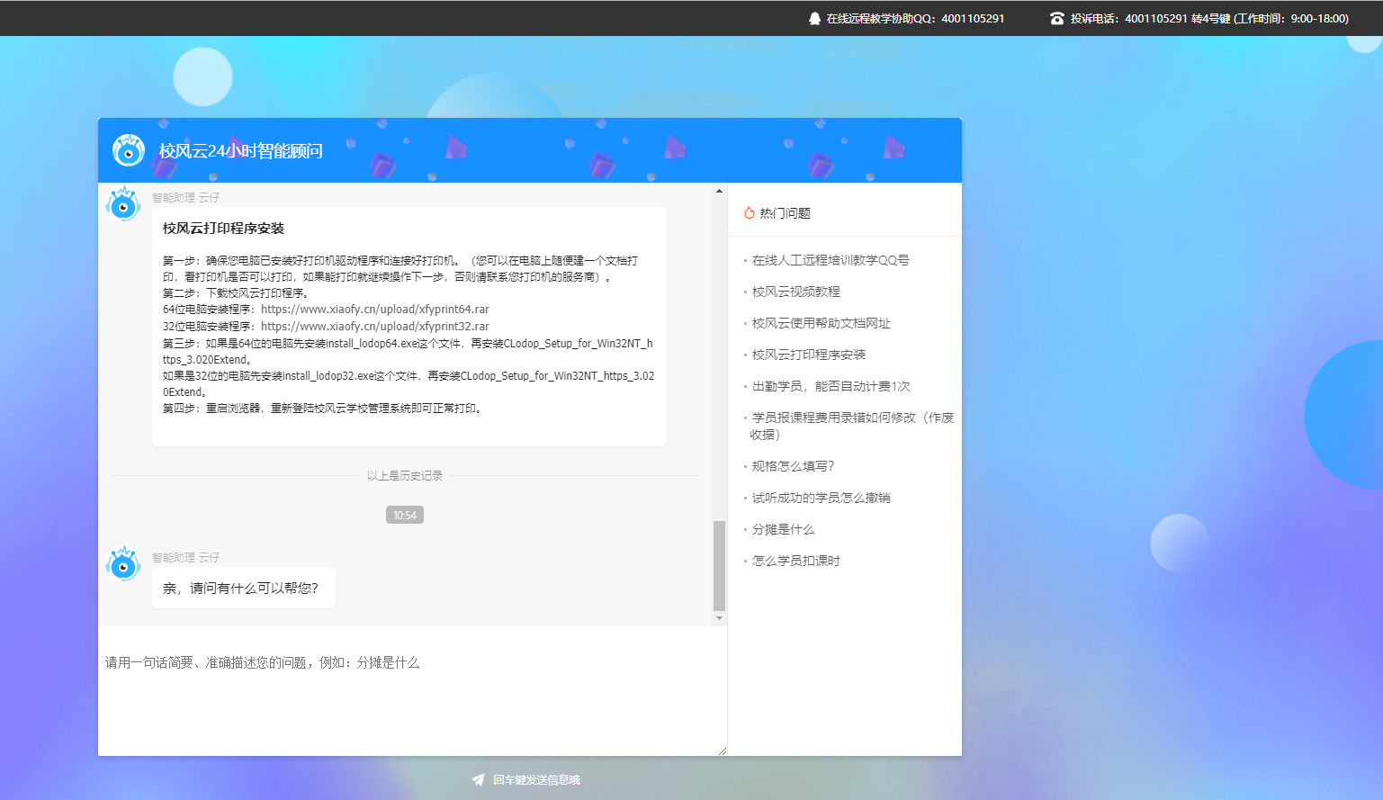Viewport: 1383px width, 800px height.
Task: Click the 10:54 timestamp badge
Action: (x=405, y=515)
